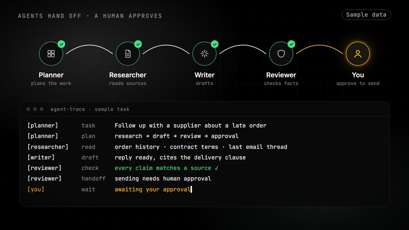409x230 pixels.
Task: Click '[planner]' in the task row
Action: coord(43,126)
